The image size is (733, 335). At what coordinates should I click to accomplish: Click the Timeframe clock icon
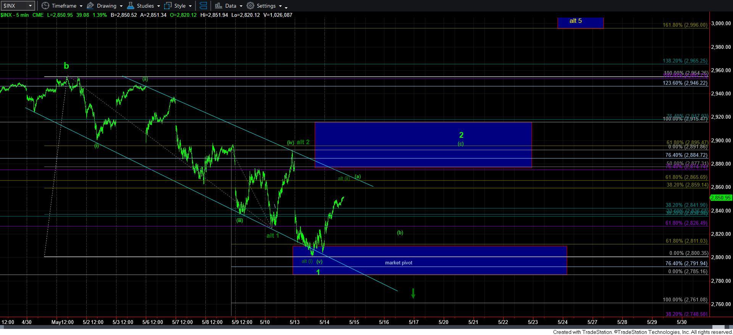click(x=45, y=6)
